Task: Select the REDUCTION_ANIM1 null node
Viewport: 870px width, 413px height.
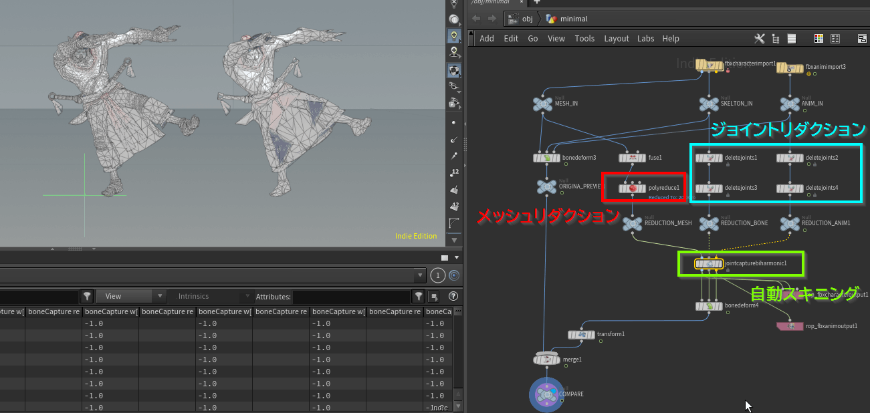Action: point(790,224)
